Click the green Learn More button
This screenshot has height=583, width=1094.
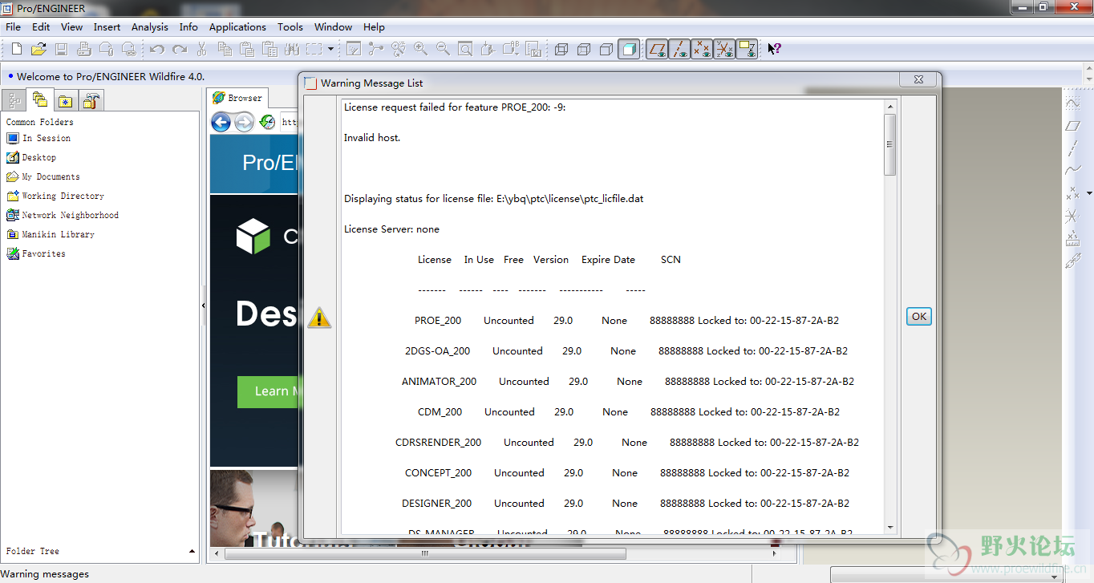(269, 391)
